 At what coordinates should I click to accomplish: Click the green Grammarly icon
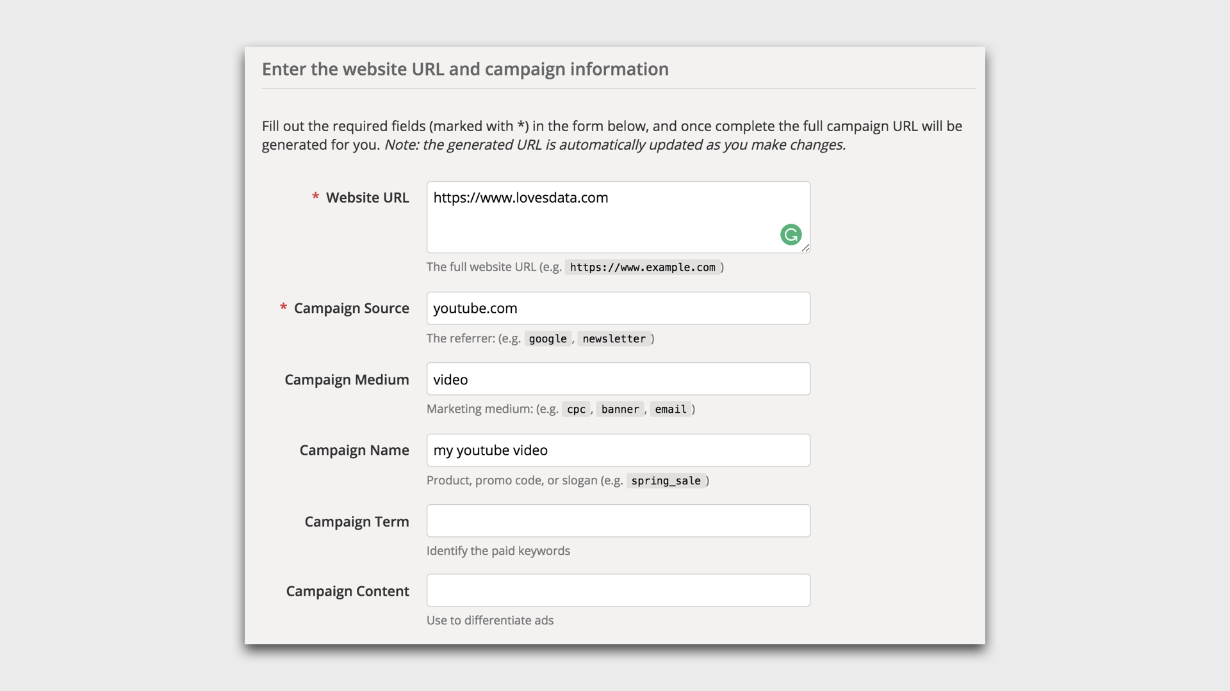(791, 235)
